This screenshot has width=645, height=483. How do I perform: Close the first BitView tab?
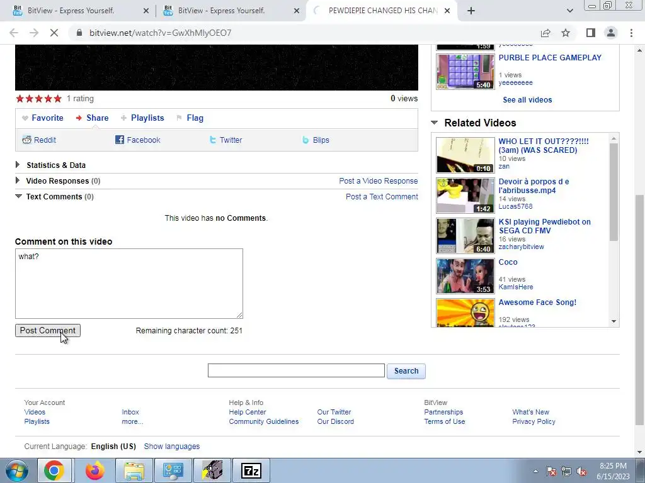pos(146,11)
